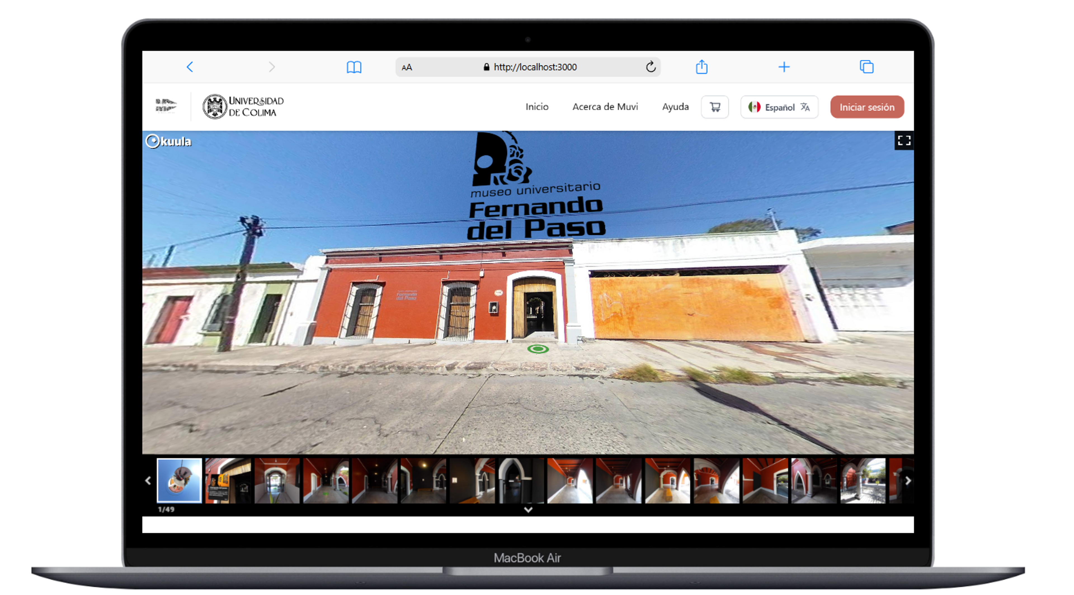Click the green hotspot ring at the museum entrance
1074x595 pixels.
coord(538,349)
